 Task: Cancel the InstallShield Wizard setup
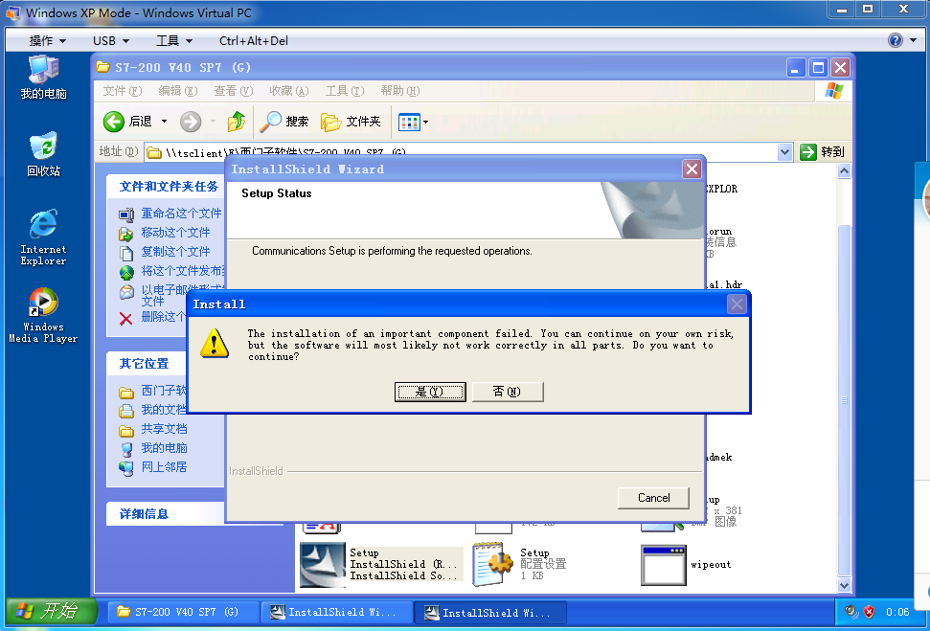click(653, 498)
